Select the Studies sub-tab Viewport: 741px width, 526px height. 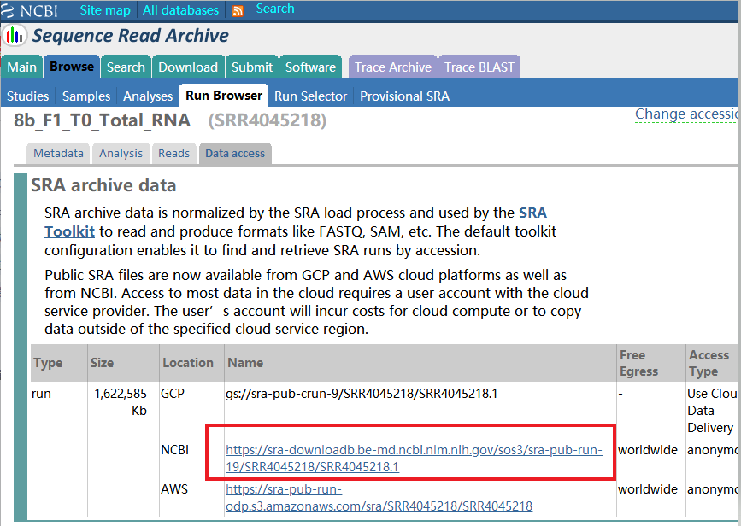coord(28,96)
